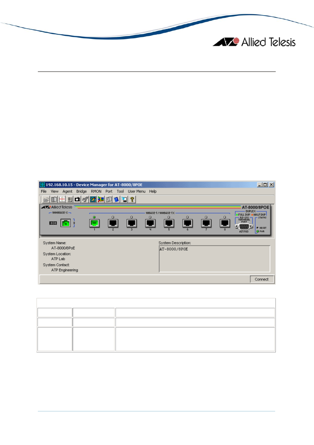Click the open book toolbar icon
Image resolution: width=314 pixels, height=445 pixels.
tap(54, 199)
